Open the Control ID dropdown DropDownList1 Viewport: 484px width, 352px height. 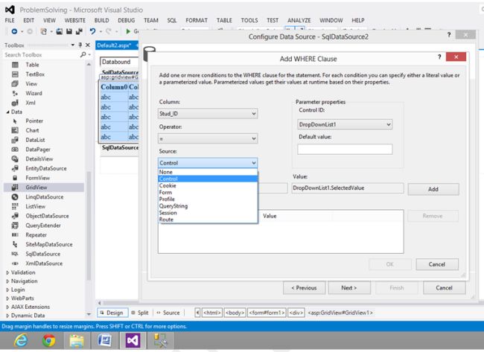pos(345,124)
